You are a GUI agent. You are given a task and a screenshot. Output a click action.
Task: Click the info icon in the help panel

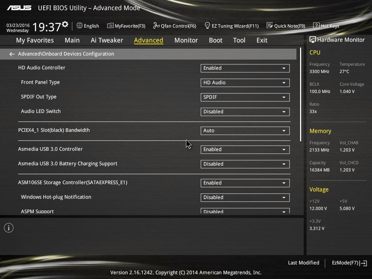[9, 228]
